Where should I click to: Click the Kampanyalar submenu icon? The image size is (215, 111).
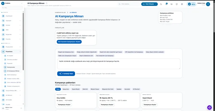(x=5, y=67)
